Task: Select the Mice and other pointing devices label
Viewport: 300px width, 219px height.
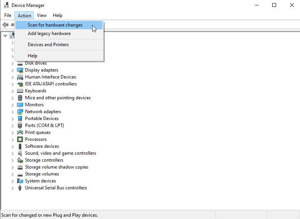Action: [58, 98]
